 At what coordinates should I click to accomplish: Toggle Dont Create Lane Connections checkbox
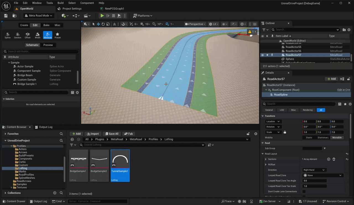tap(304, 191)
